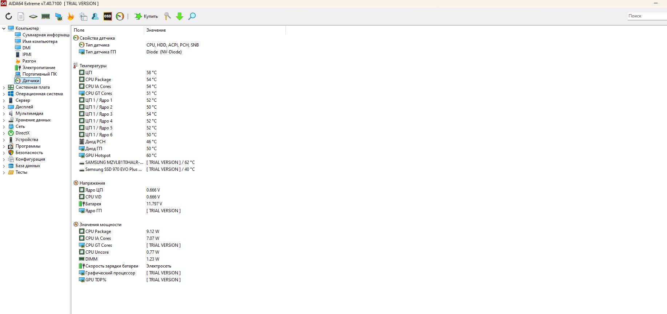The image size is (667, 314).
Task: Click the DIMM memory icon
Action: click(x=82, y=259)
